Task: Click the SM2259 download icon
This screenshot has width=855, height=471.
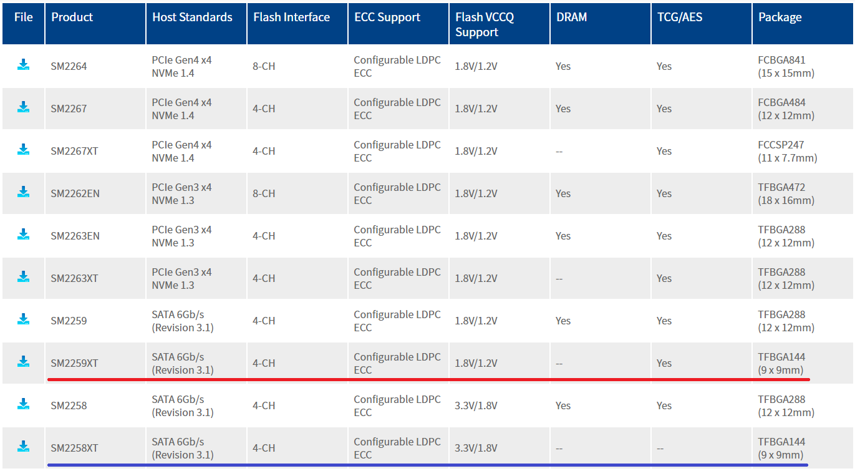Action: [x=23, y=319]
